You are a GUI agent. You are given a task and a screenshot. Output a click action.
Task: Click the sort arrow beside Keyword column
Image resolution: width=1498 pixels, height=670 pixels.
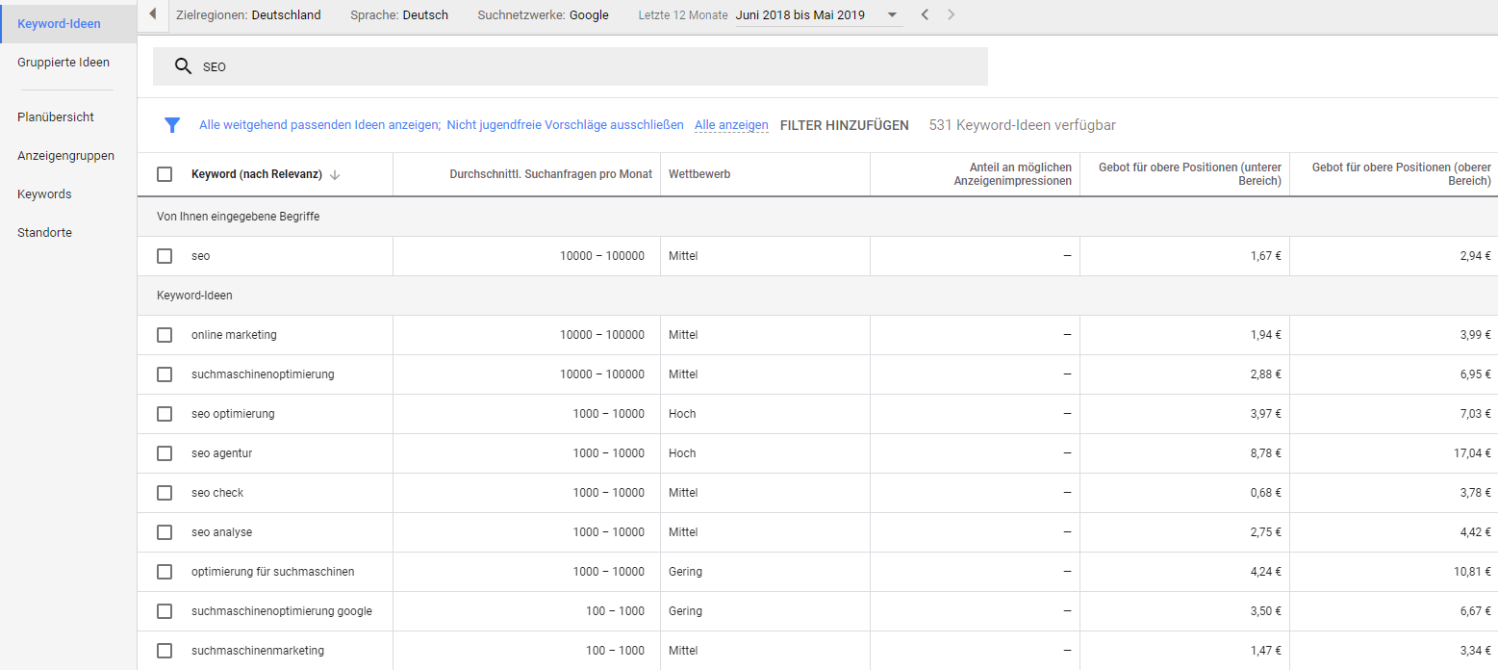point(335,175)
